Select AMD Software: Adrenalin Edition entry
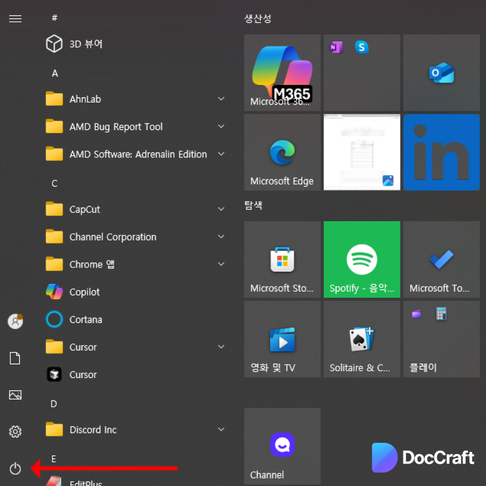Screen dimensions: 486x486 point(136,154)
